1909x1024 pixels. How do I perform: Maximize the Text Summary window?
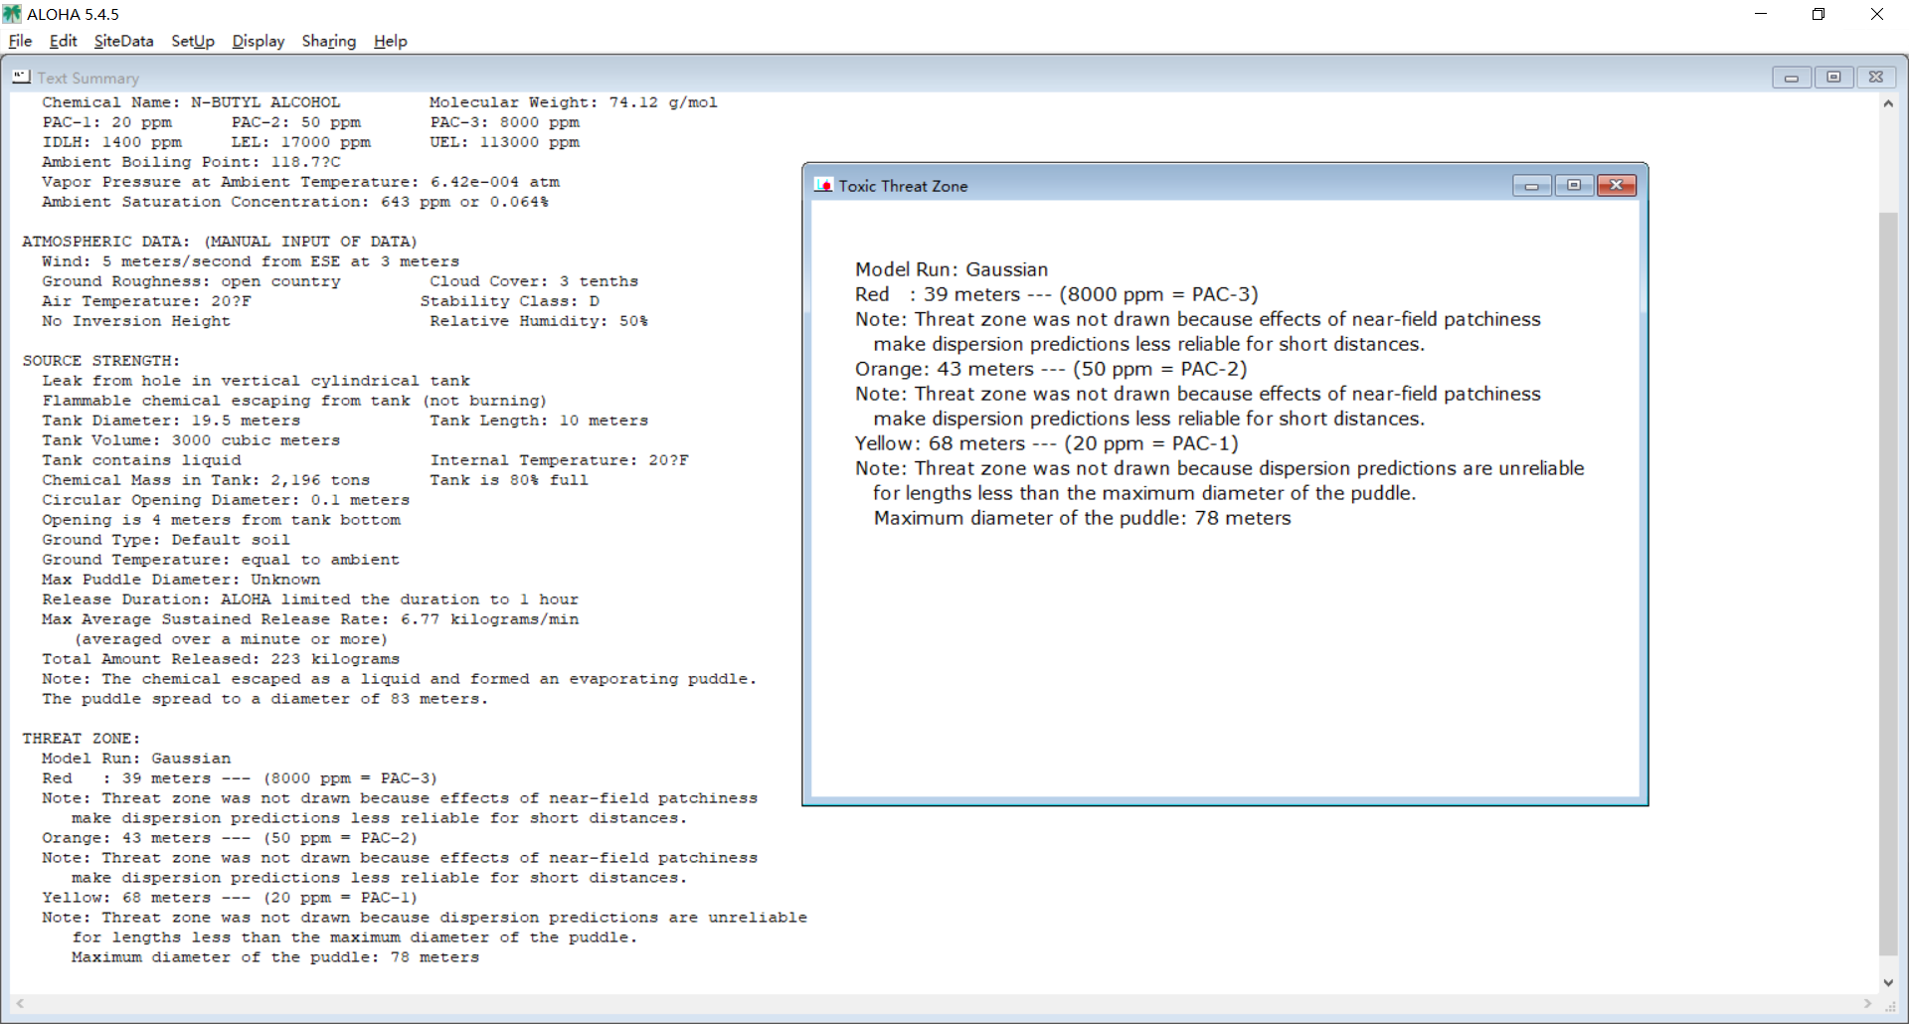coord(1833,77)
